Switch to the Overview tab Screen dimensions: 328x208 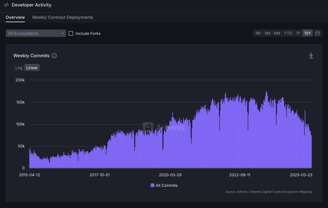pyautogui.click(x=15, y=17)
